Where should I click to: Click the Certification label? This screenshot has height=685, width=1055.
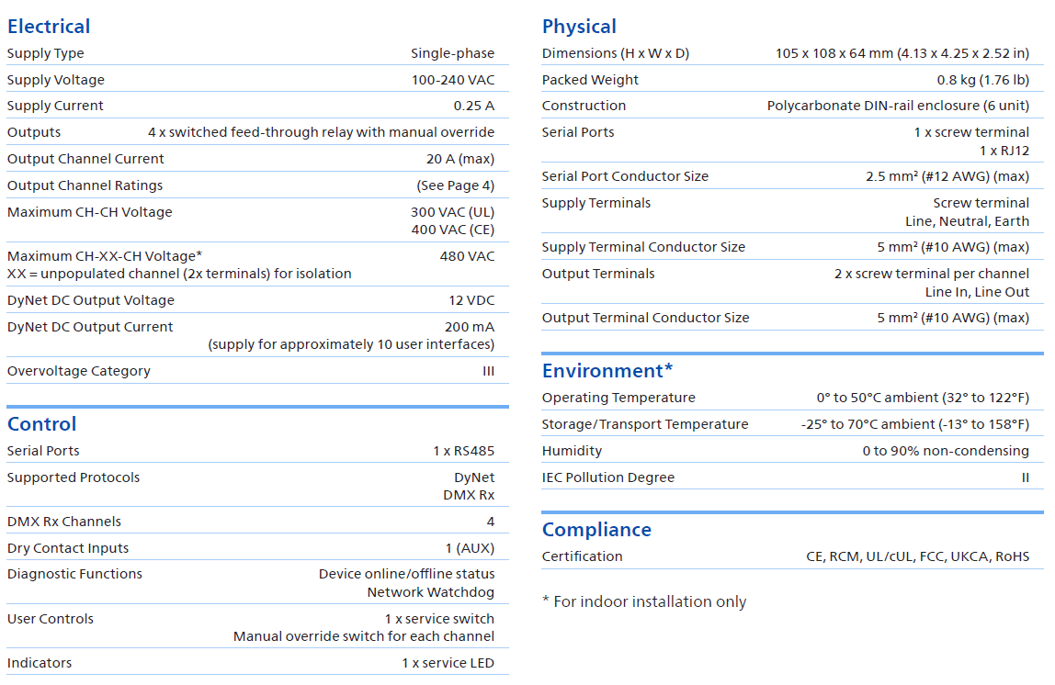[582, 556]
